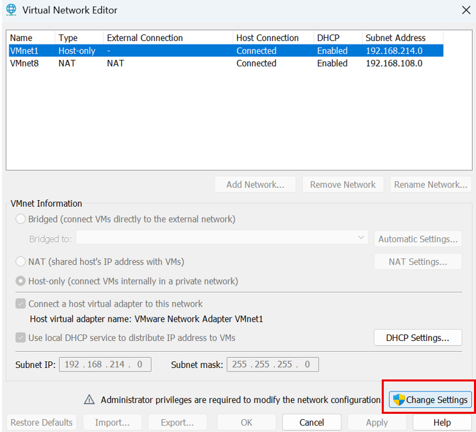
Task: Select the VMnet1 network row
Action: [226, 51]
